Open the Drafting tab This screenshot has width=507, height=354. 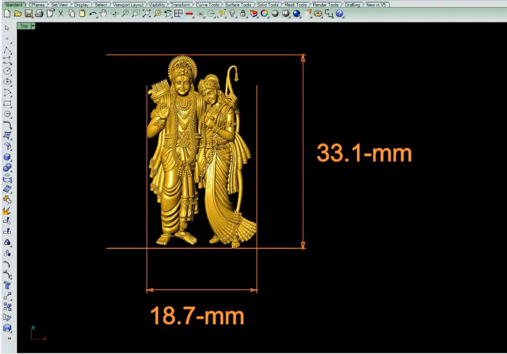pyautogui.click(x=352, y=5)
